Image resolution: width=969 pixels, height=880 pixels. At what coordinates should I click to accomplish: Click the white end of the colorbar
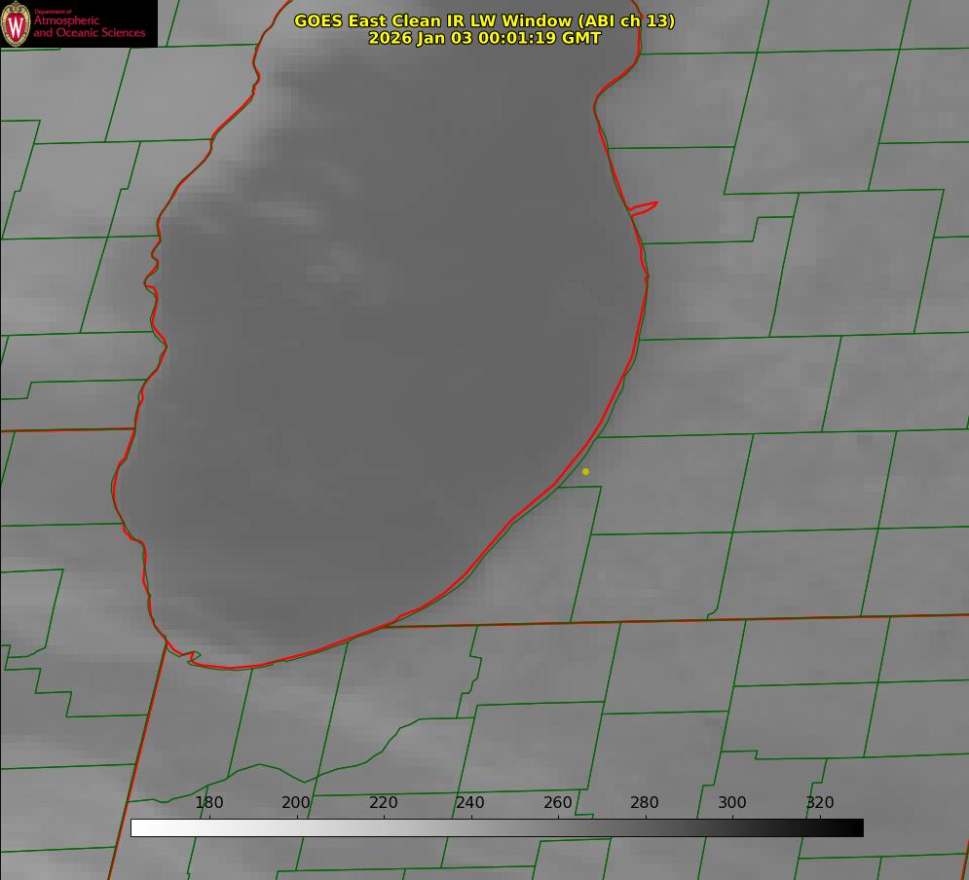click(x=137, y=827)
